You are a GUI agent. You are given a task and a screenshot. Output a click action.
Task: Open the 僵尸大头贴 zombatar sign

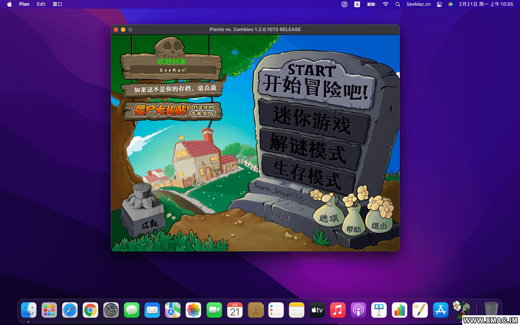click(173, 110)
